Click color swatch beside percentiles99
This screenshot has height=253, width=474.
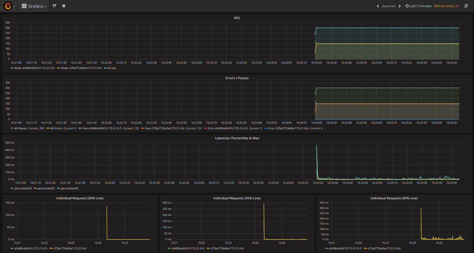[59, 189]
